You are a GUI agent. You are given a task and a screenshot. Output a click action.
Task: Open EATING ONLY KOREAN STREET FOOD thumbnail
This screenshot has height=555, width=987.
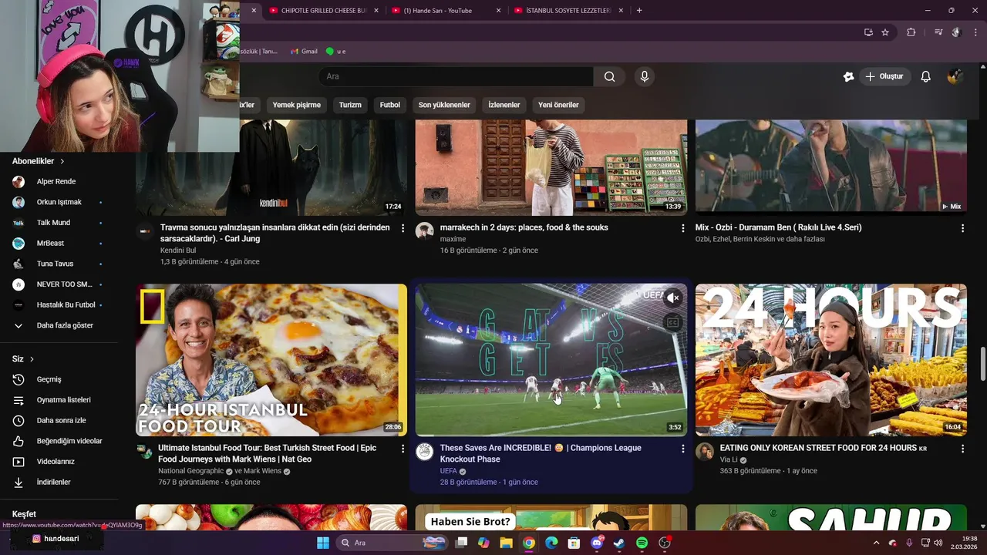(x=831, y=360)
